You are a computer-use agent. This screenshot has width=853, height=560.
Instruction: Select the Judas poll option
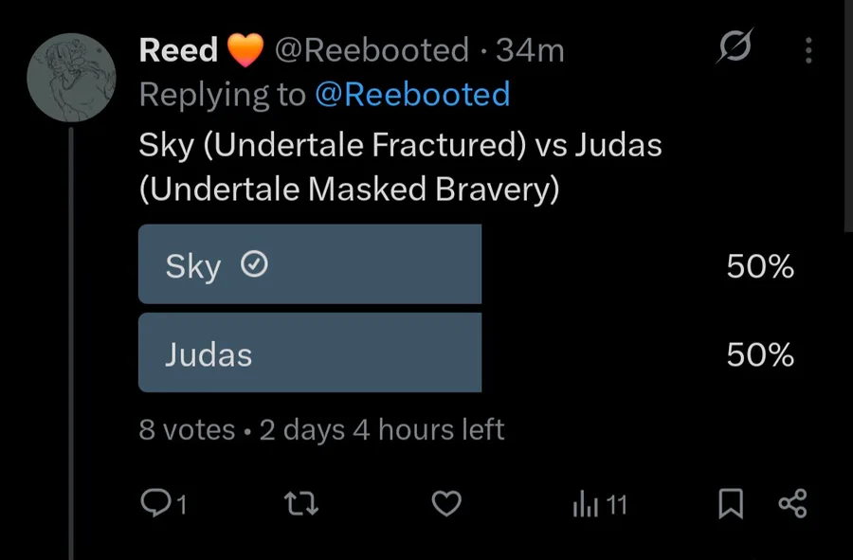310,354
